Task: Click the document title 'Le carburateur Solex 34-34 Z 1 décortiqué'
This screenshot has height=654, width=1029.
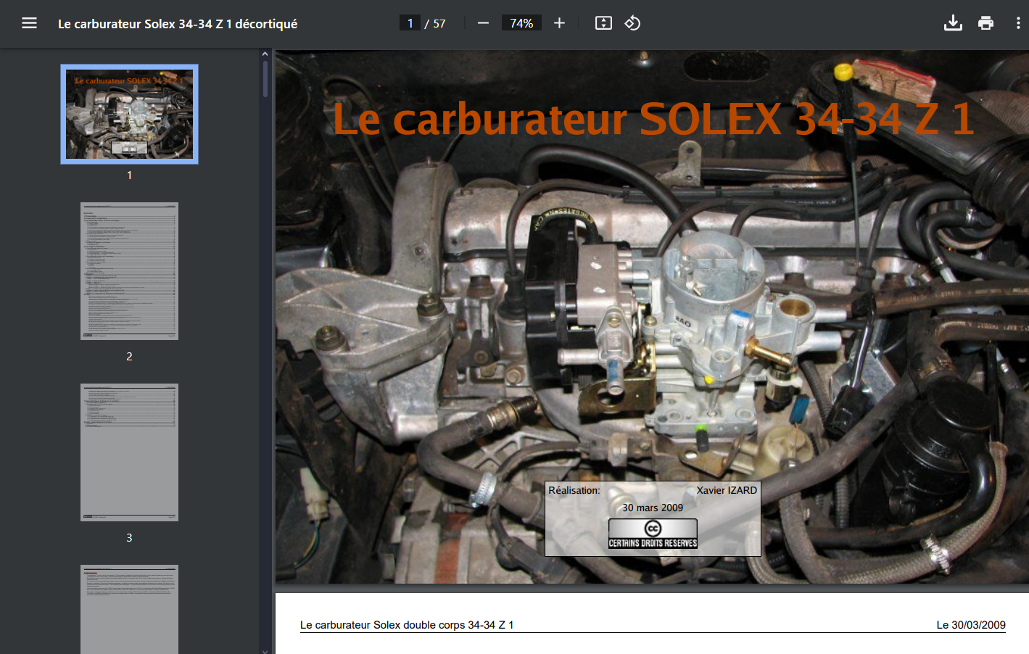Action: tap(178, 24)
